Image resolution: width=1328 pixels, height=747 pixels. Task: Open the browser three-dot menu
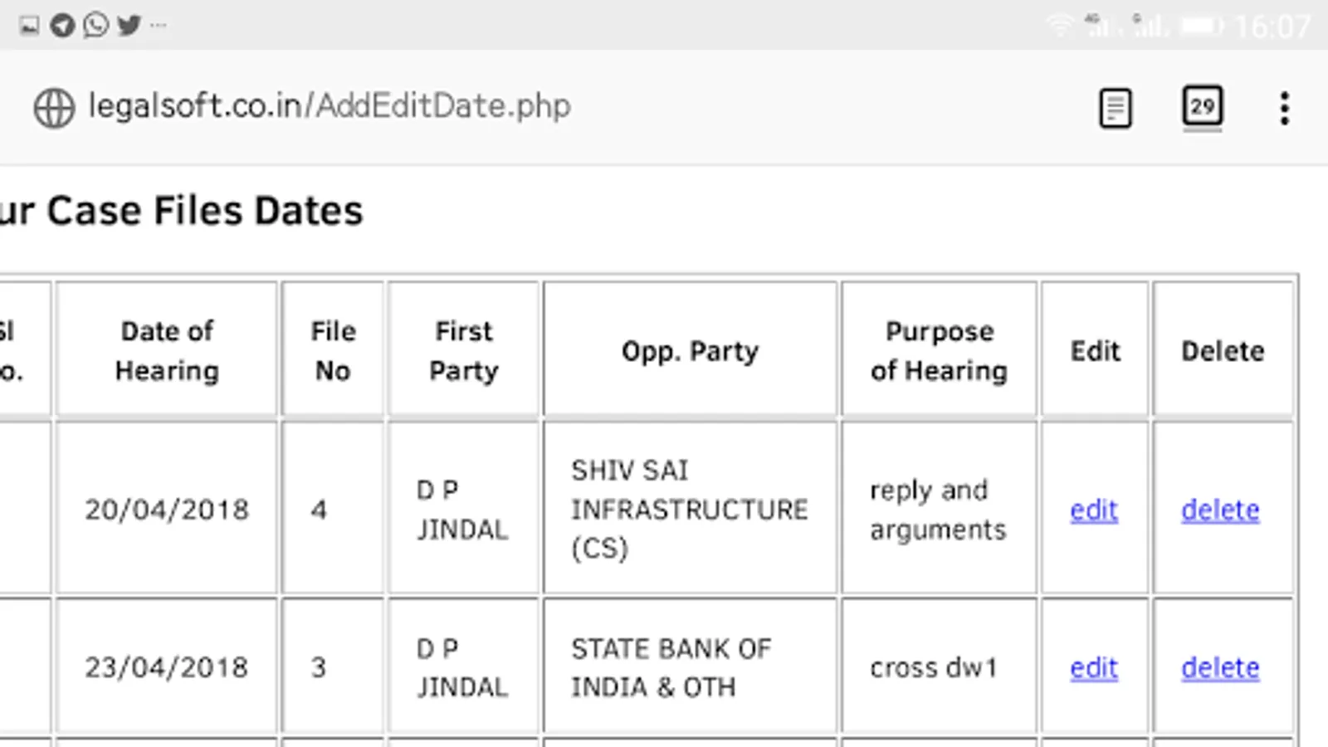(1284, 109)
